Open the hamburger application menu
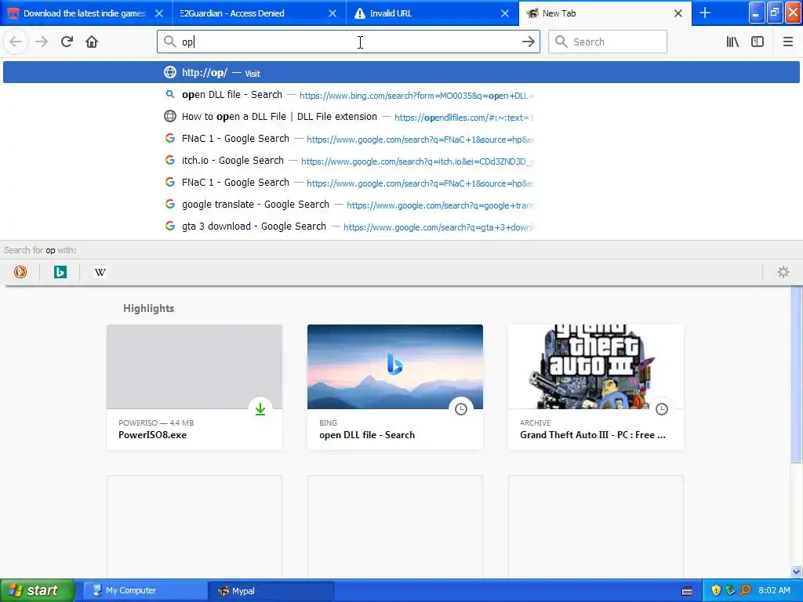Image resolution: width=803 pixels, height=602 pixels. [x=787, y=42]
